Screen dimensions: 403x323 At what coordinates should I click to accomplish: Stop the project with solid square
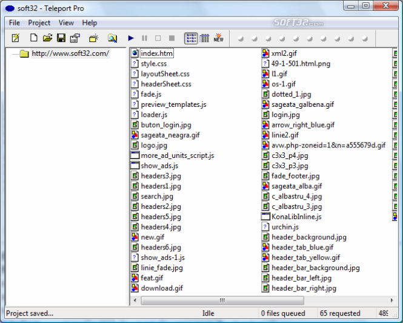[172, 38]
